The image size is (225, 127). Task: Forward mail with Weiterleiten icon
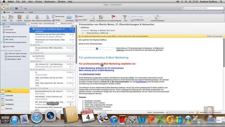coord(47,17)
